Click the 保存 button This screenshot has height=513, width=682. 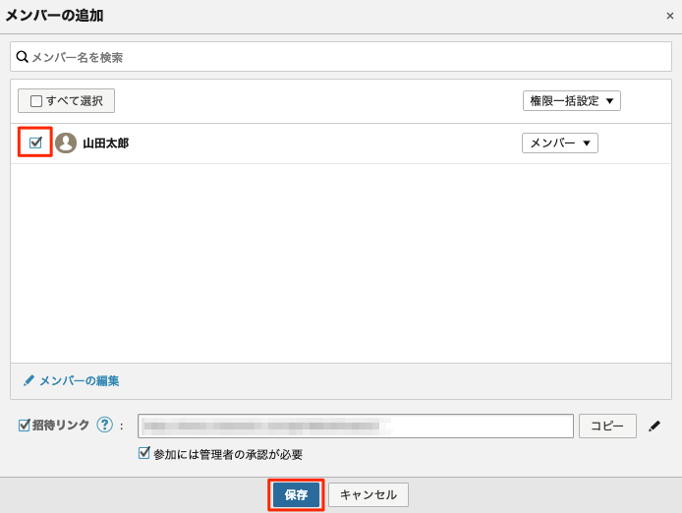296,494
